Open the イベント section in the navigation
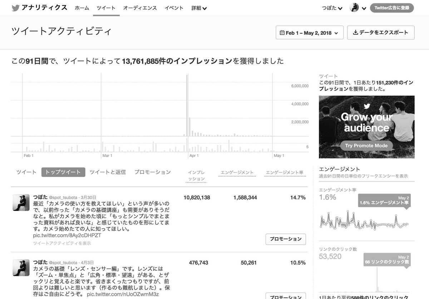This screenshot has height=299, width=429. pos(174,7)
